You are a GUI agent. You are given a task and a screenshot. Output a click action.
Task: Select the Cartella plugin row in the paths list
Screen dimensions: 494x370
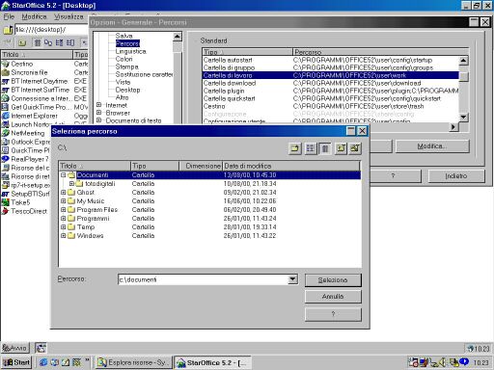coord(331,91)
